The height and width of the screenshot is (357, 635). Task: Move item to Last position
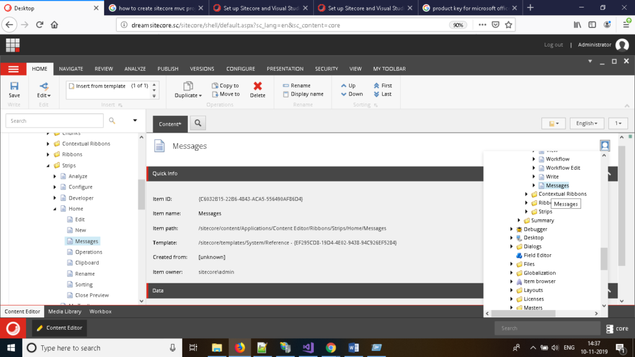(x=382, y=94)
